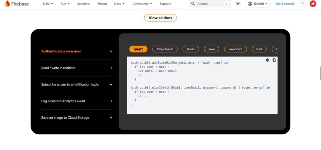The height and width of the screenshot is (150, 321).
Task: Expand the Docs dropdown menu
Action: pyautogui.click(x=119, y=4)
